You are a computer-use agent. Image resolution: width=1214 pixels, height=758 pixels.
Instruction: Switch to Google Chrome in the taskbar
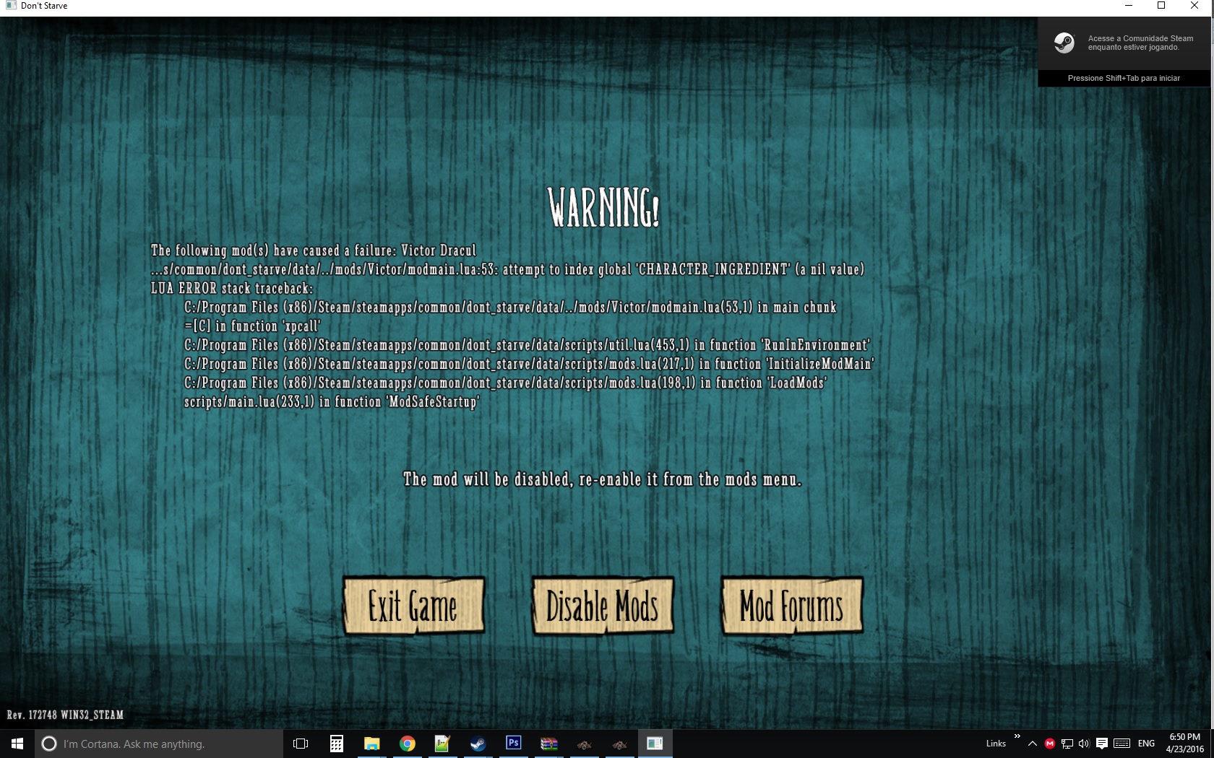(x=408, y=744)
